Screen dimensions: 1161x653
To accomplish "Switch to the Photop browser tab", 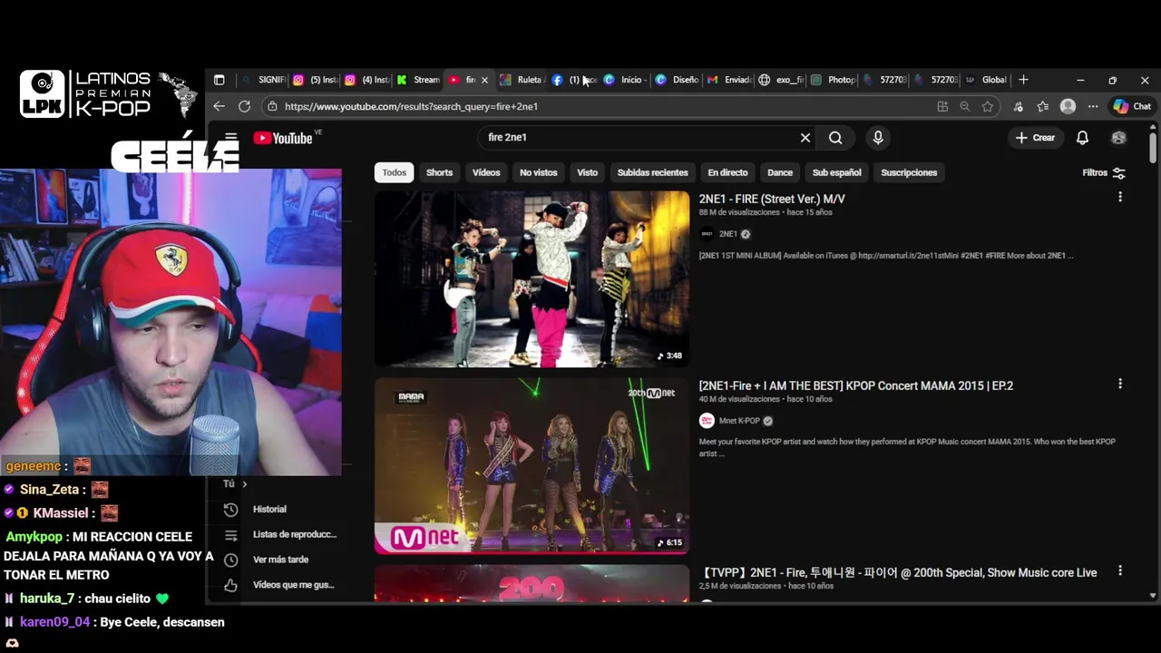I will (833, 80).
